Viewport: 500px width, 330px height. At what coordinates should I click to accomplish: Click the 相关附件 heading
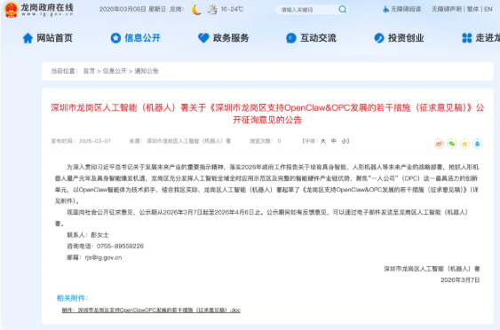coord(73,298)
